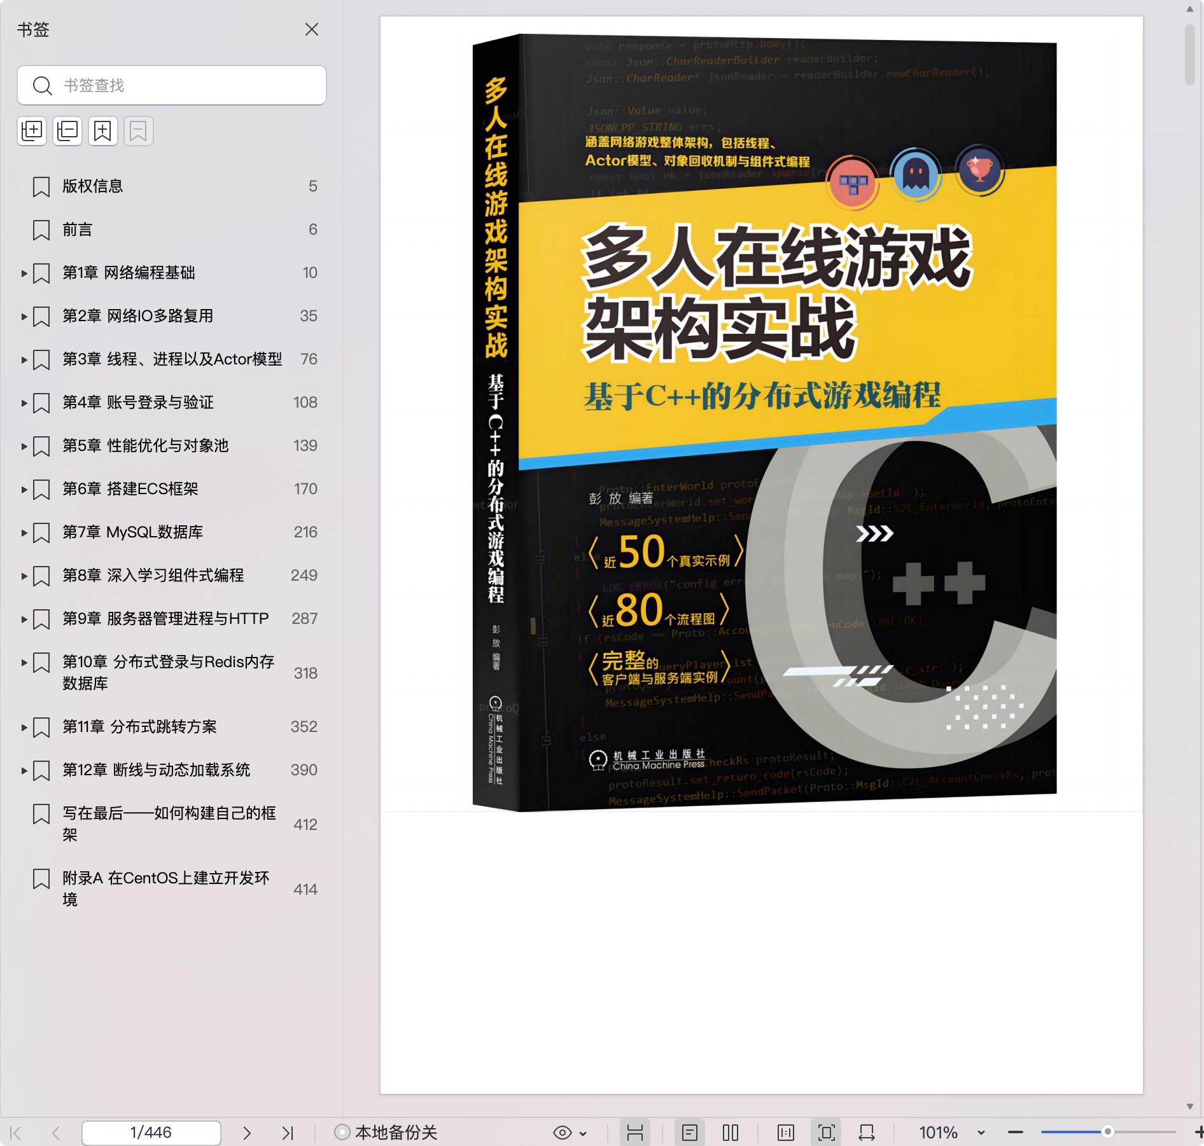This screenshot has width=1204, height=1146.
Task: Jump to the last page
Action: point(288,1133)
